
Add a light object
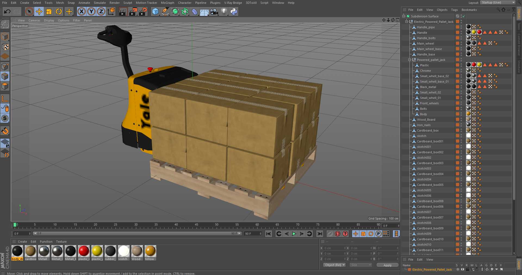(224, 11)
